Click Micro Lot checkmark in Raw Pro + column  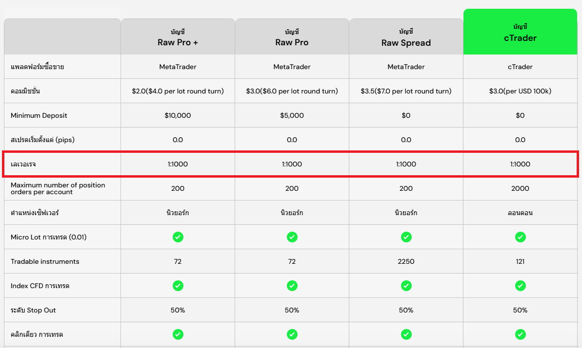tap(178, 237)
